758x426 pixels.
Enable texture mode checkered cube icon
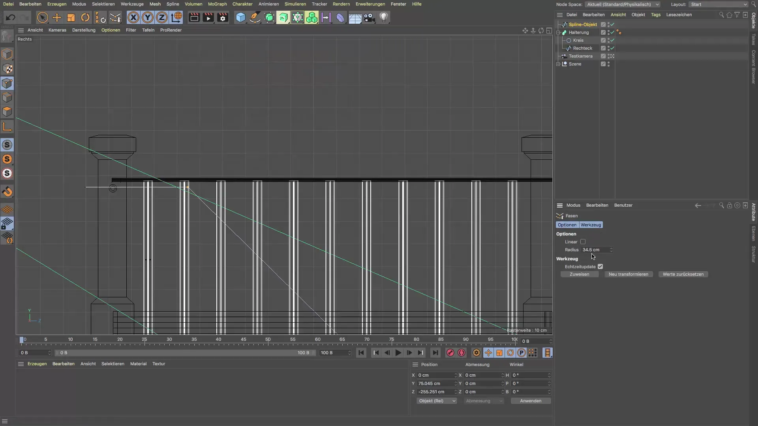pyautogui.click(x=7, y=69)
